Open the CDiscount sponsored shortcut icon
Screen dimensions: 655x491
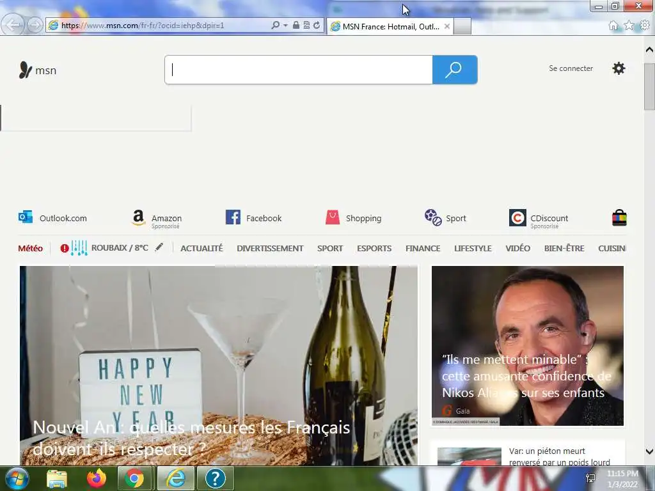[517, 217]
